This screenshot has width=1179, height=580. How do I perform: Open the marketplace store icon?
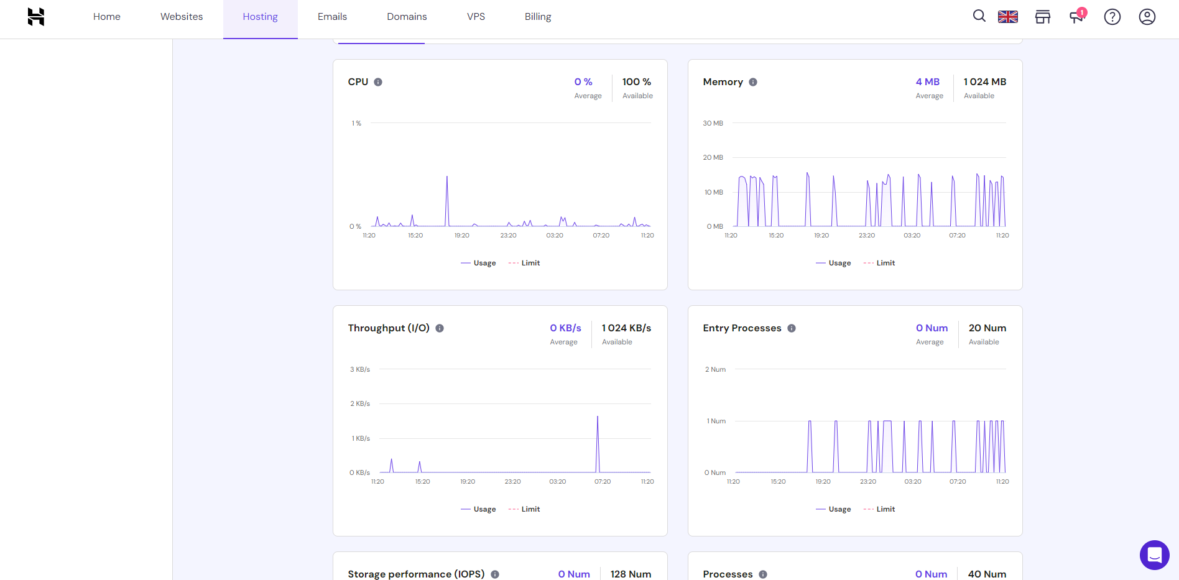click(1042, 17)
